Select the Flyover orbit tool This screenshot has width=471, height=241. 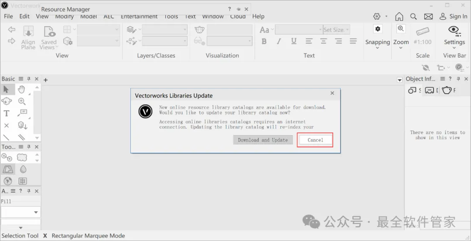(x=6, y=102)
